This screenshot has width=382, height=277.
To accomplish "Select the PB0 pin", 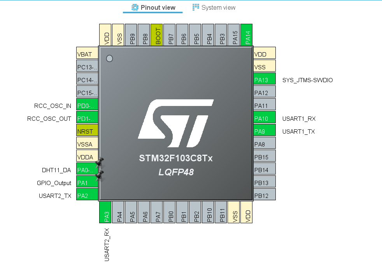I will tap(169, 212).
